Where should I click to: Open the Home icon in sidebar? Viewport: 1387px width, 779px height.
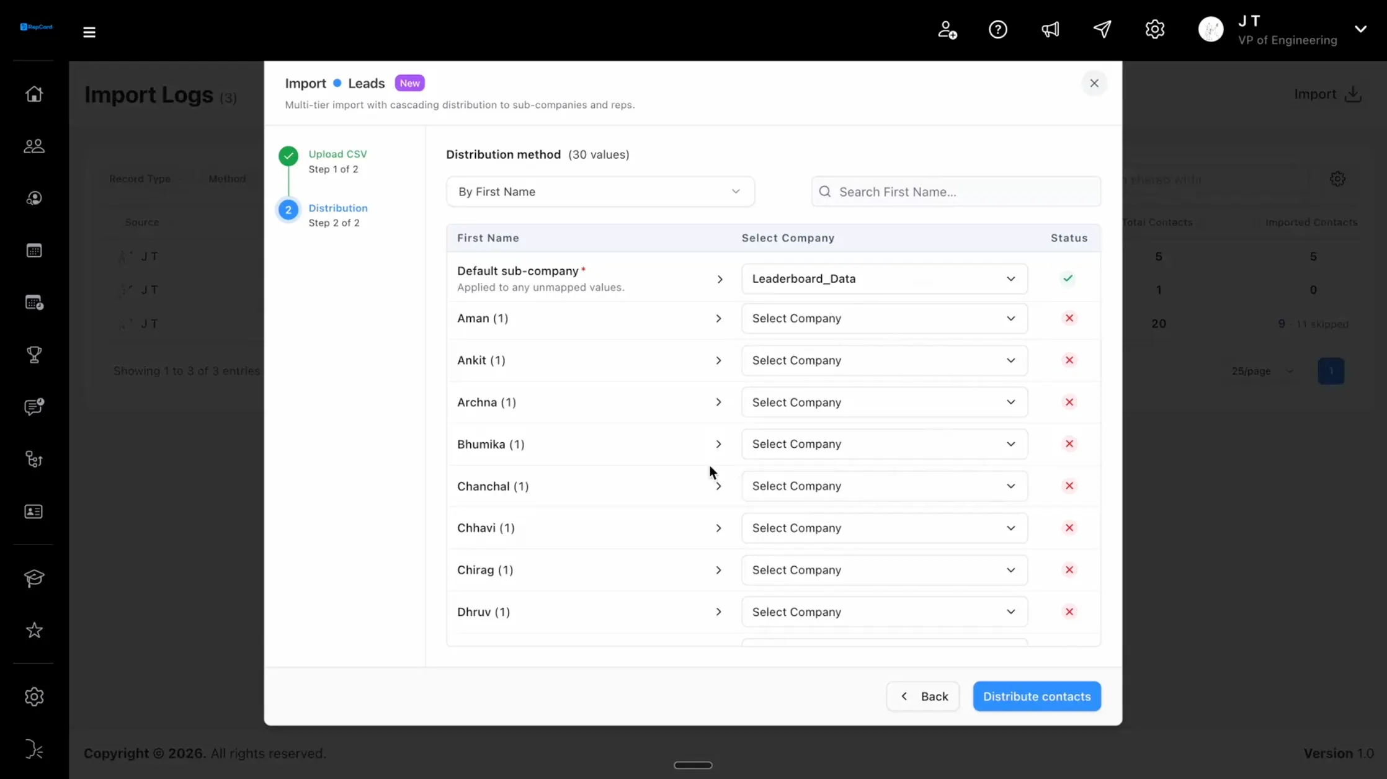34,94
